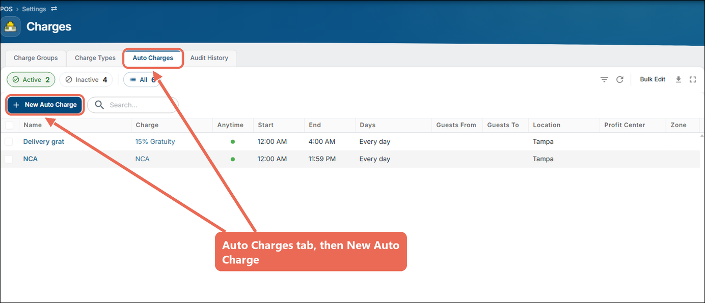Open the 15% Gratuity charge link
This screenshot has width=705, height=303.
155,142
